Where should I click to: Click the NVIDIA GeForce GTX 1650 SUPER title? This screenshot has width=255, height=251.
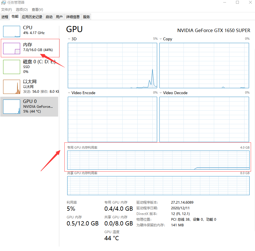214,30
